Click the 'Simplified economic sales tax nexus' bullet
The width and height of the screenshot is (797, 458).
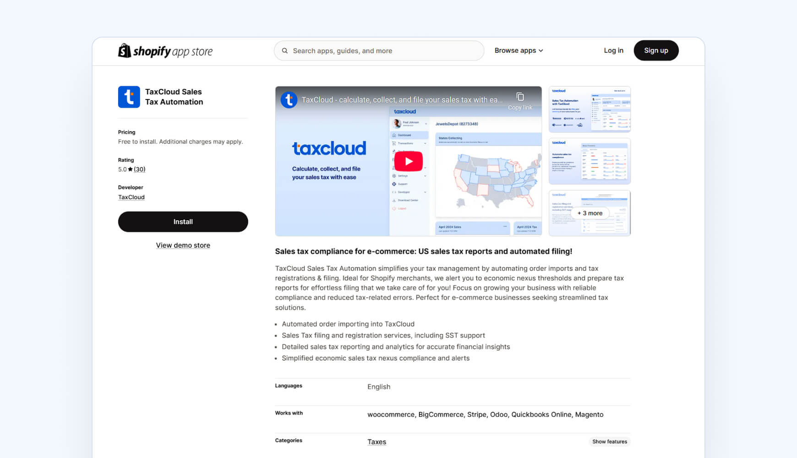(x=376, y=358)
